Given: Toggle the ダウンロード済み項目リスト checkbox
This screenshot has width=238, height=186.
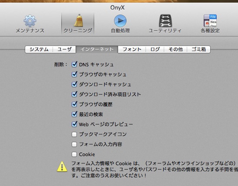Looking at the screenshot, I should point(74,95).
